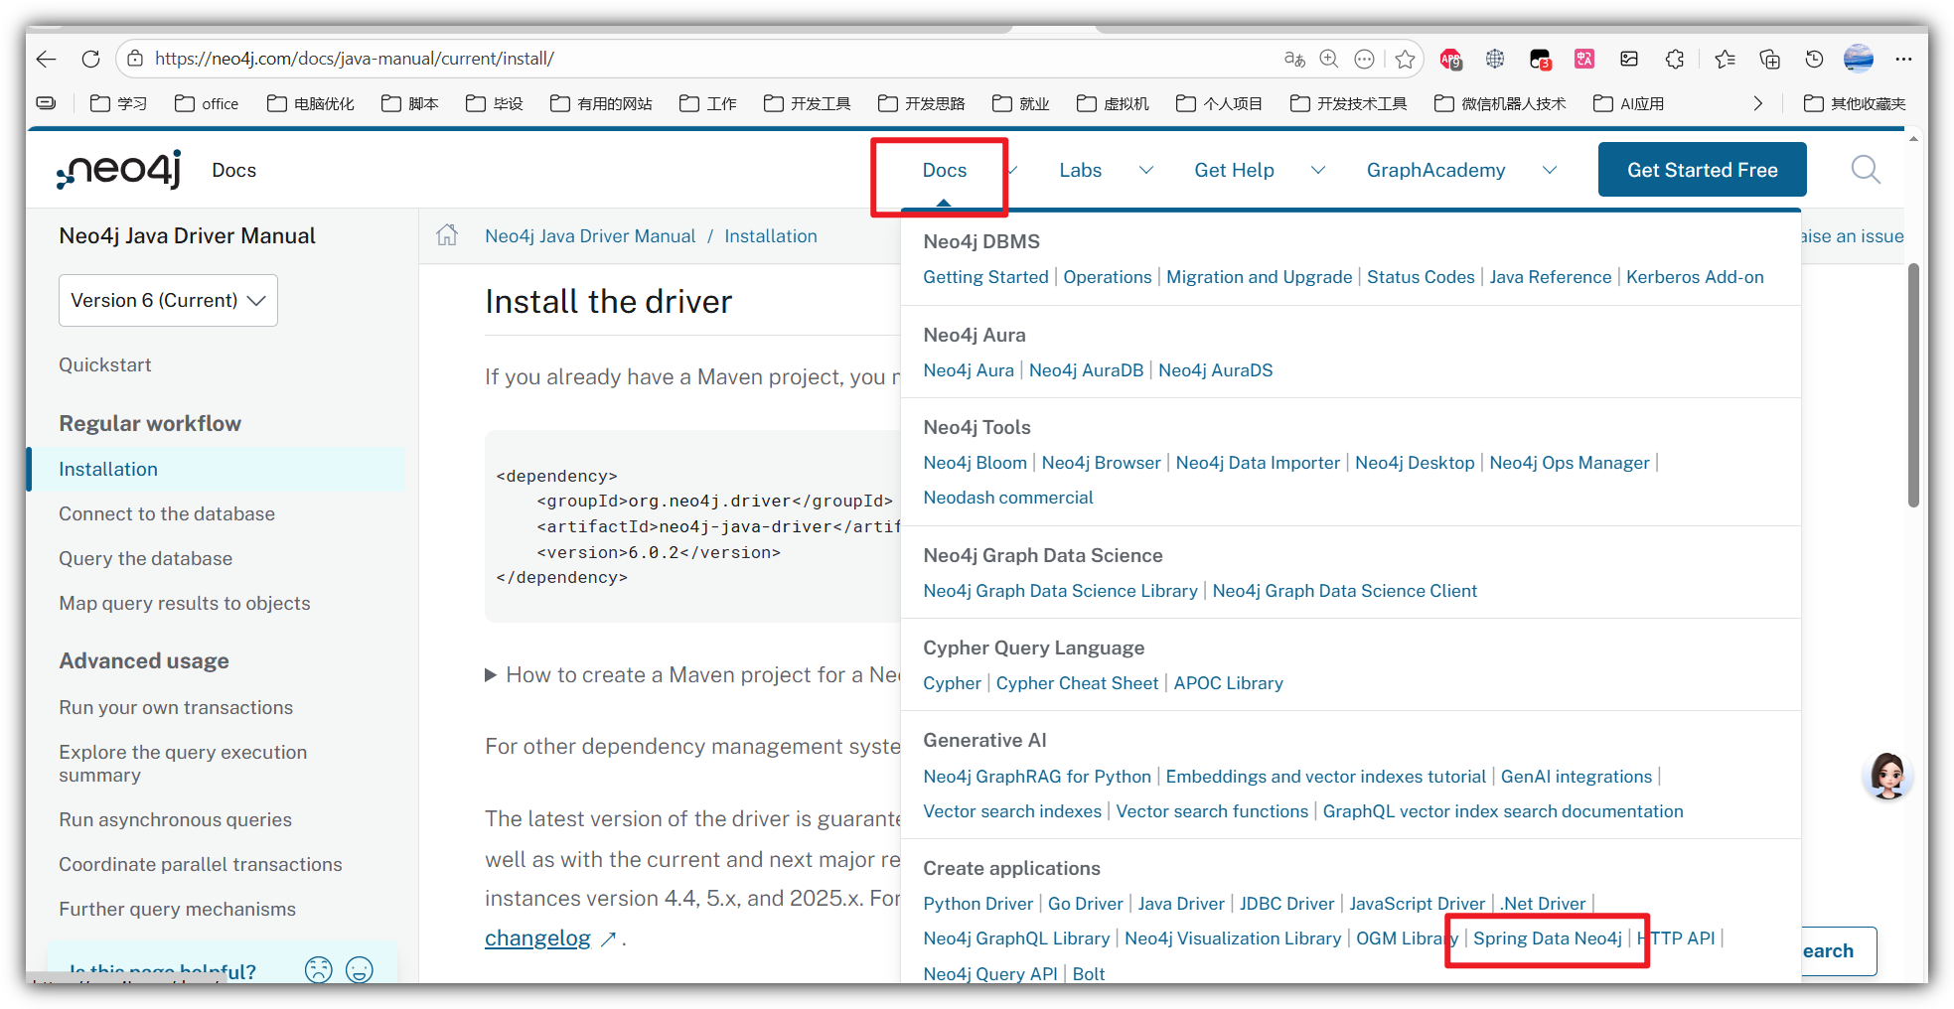Click the home breadcrumb icon
This screenshot has width=1954, height=1009.
click(x=447, y=235)
